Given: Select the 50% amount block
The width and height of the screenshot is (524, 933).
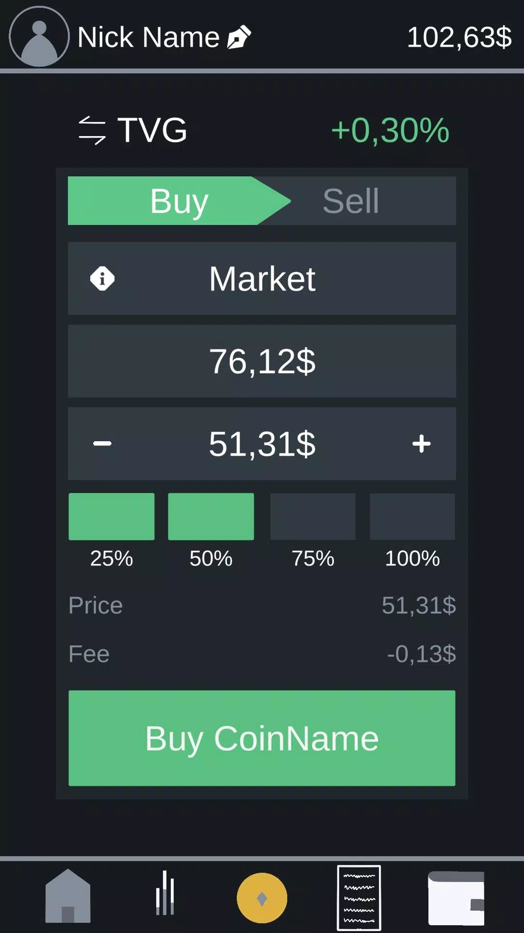Looking at the screenshot, I should pyautogui.click(x=211, y=517).
